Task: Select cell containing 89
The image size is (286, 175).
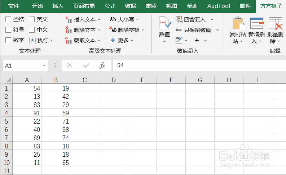Action: click(27, 138)
